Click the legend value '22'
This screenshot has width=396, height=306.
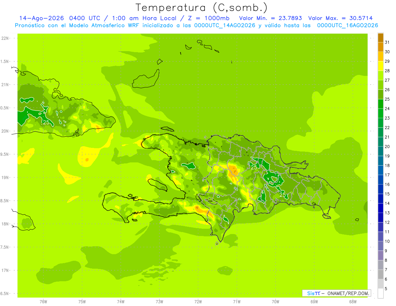[387, 128]
